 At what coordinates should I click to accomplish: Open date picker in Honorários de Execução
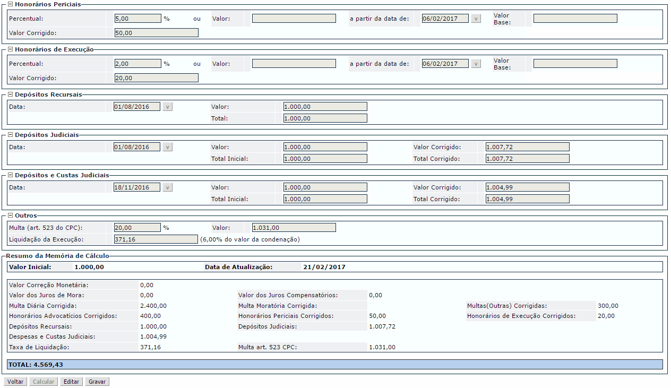pos(476,64)
